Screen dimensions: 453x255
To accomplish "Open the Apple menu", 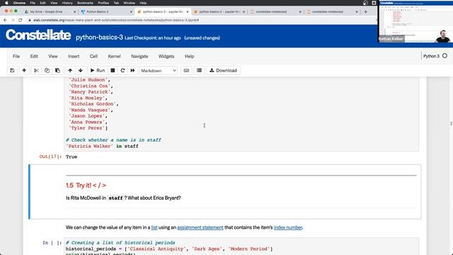I will [x=6, y=3].
